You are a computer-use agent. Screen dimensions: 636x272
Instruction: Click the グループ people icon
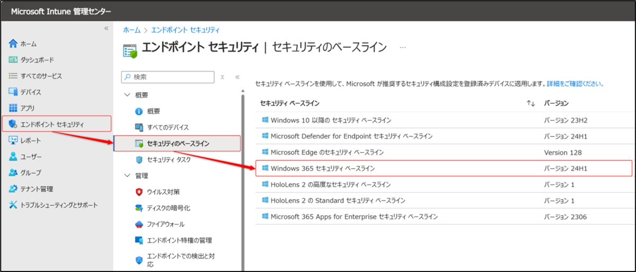click(14, 173)
